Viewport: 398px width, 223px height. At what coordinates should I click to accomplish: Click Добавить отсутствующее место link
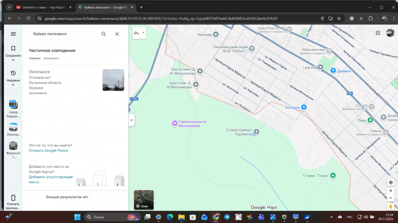[x=51, y=179]
